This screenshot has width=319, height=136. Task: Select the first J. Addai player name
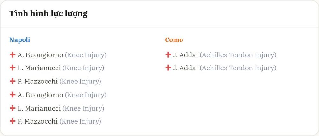pyautogui.click(x=185, y=55)
